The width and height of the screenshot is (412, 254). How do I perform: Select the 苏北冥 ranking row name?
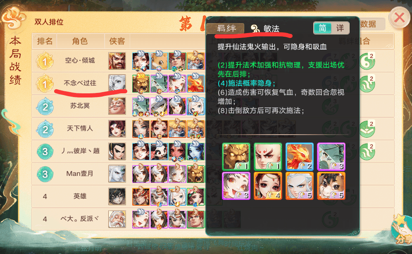click(x=80, y=106)
